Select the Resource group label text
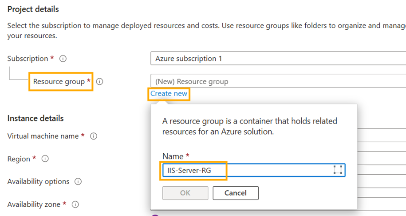 tap(59, 82)
